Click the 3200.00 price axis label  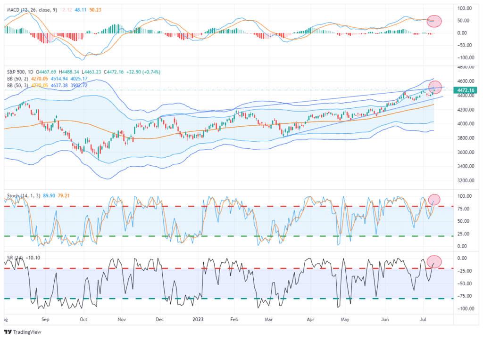[465, 181]
